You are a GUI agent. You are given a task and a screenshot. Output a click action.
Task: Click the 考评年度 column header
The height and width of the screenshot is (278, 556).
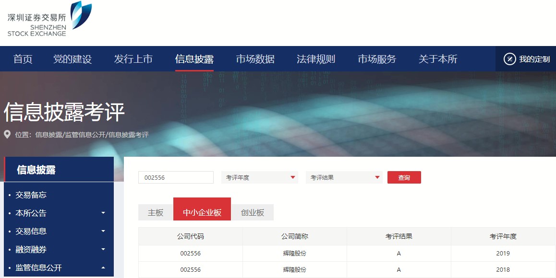(x=503, y=236)
